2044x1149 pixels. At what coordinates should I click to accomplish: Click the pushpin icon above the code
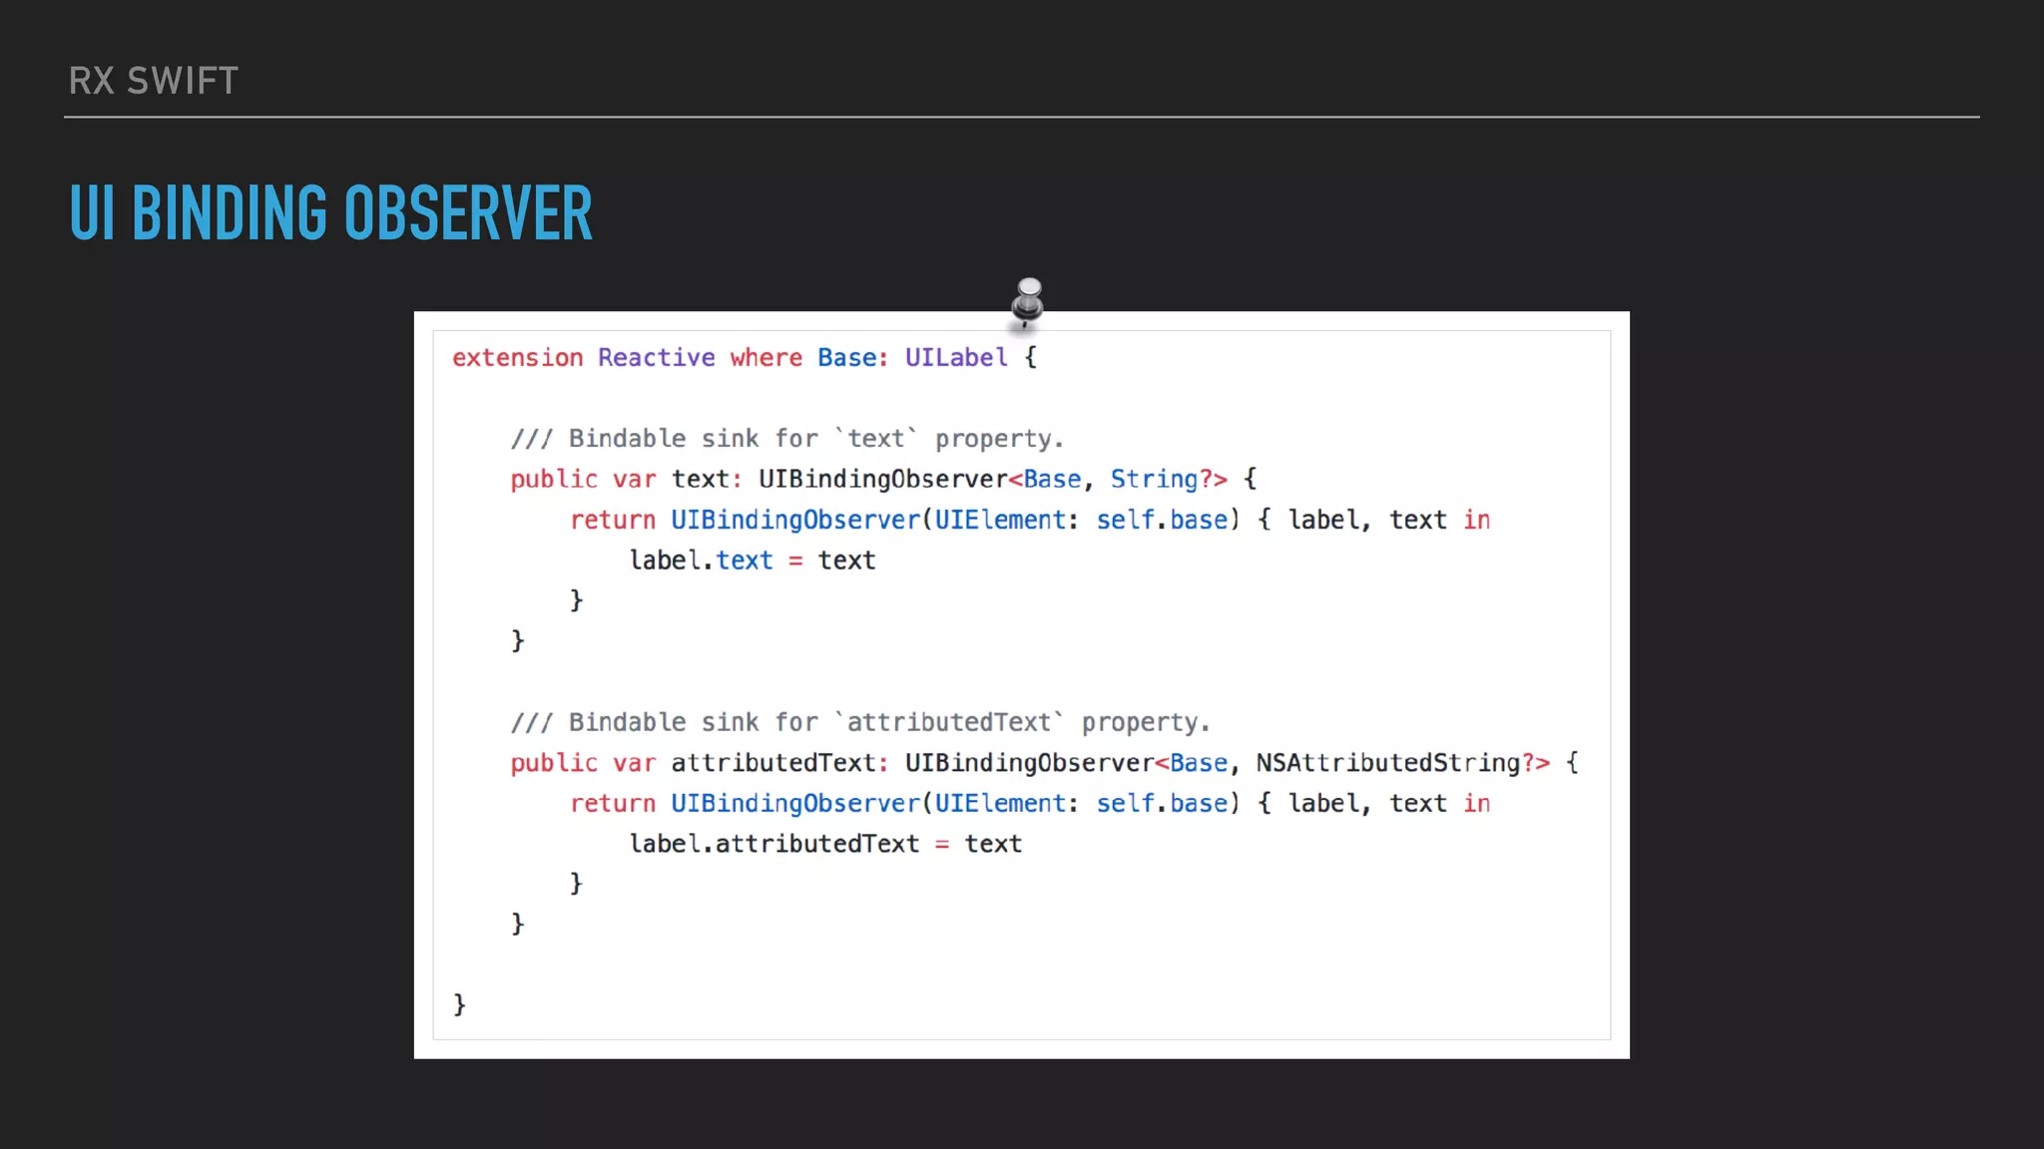[1027, 303]
